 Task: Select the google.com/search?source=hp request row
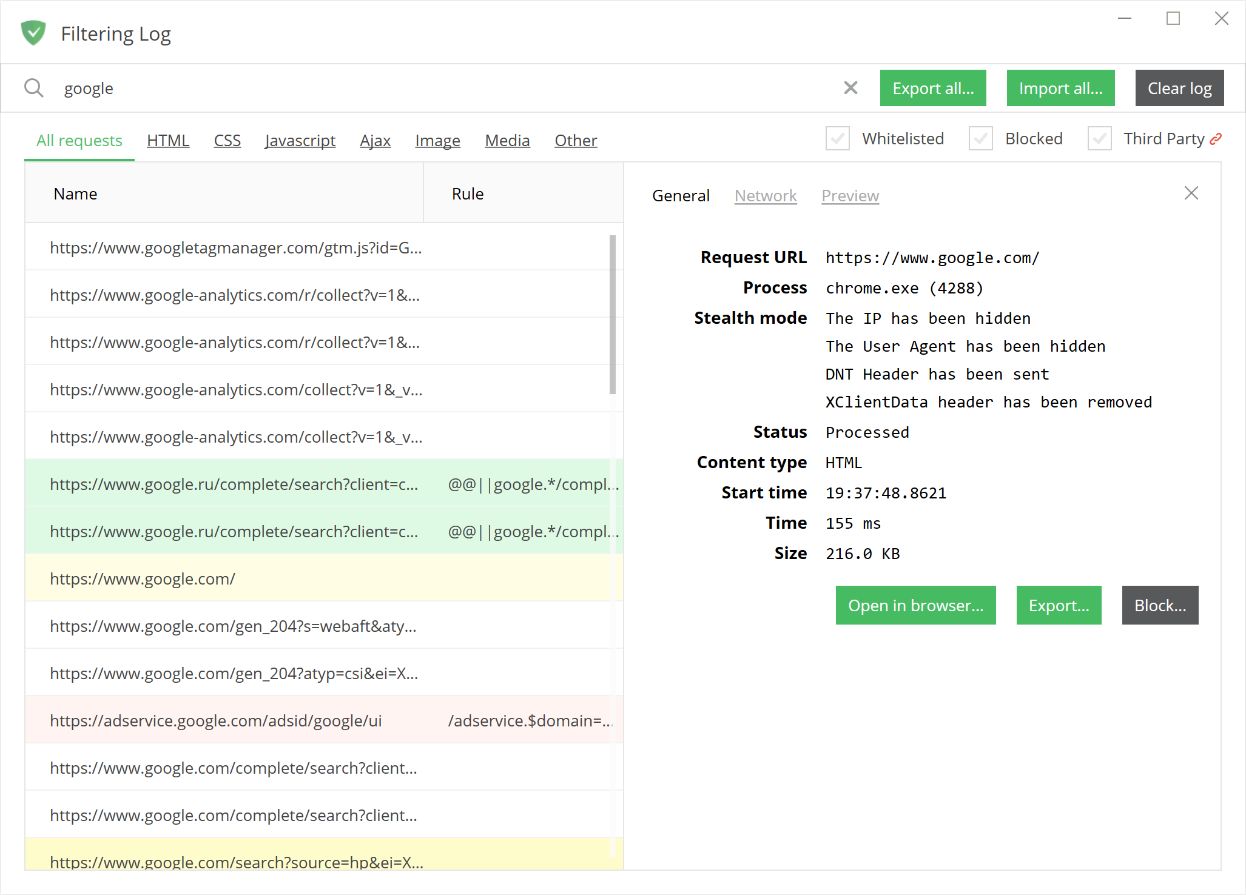pyautogui.click(x=324, y=855)
